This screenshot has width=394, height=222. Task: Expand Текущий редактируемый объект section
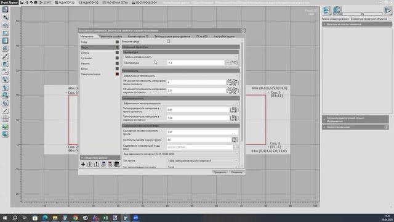(x=355, y=119)
